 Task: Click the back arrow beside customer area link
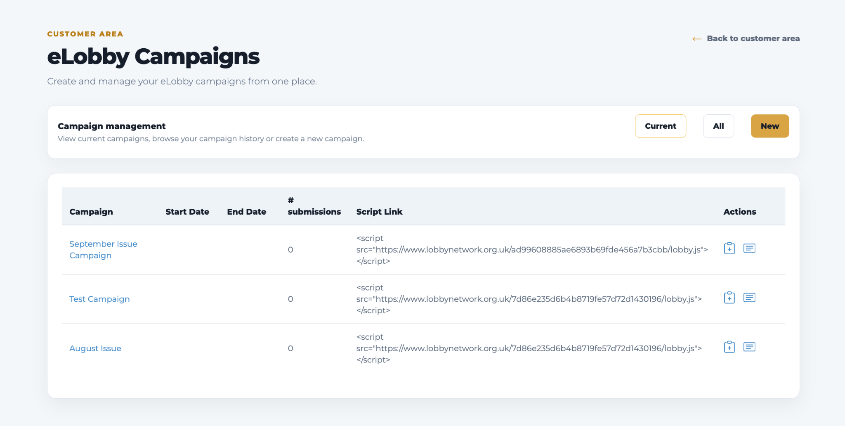(x=697, y=39)
